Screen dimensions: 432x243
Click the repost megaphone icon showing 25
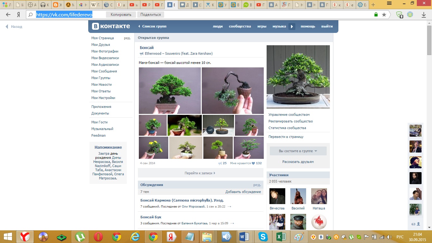click(x=220, y=163)
